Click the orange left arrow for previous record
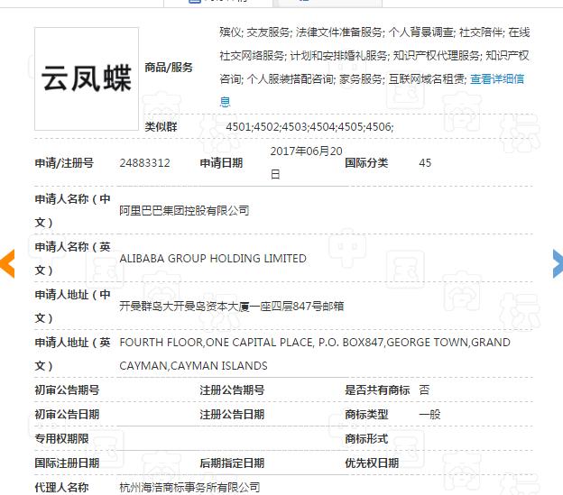Viewport: 563px width, 495px height. (x=7, y=262)
